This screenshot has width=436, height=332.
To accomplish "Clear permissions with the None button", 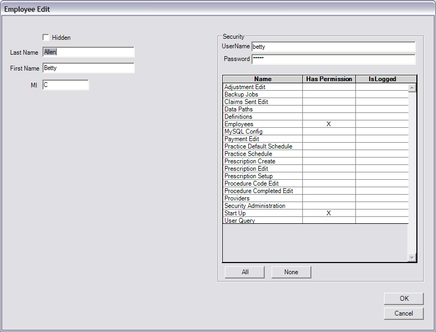I will (291, 272).
